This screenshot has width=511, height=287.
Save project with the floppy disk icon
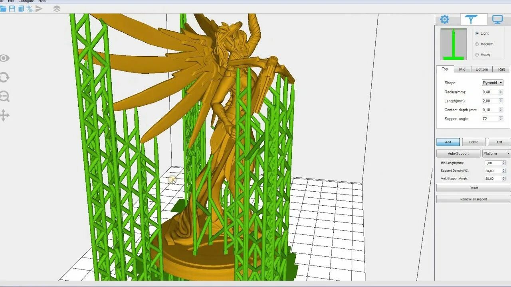[x=12, y=8]
